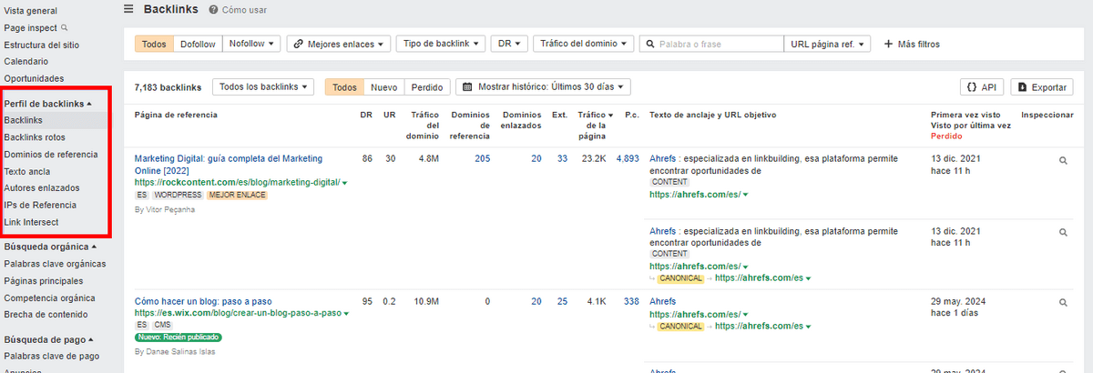This screenshot has width=1093, height=373.
Task: Open Calendario in sidebar
Action: (x=26, y=61)
